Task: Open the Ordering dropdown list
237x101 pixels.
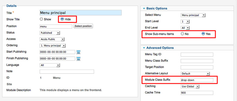Action: pyautogui.click(x=53, y=46)
